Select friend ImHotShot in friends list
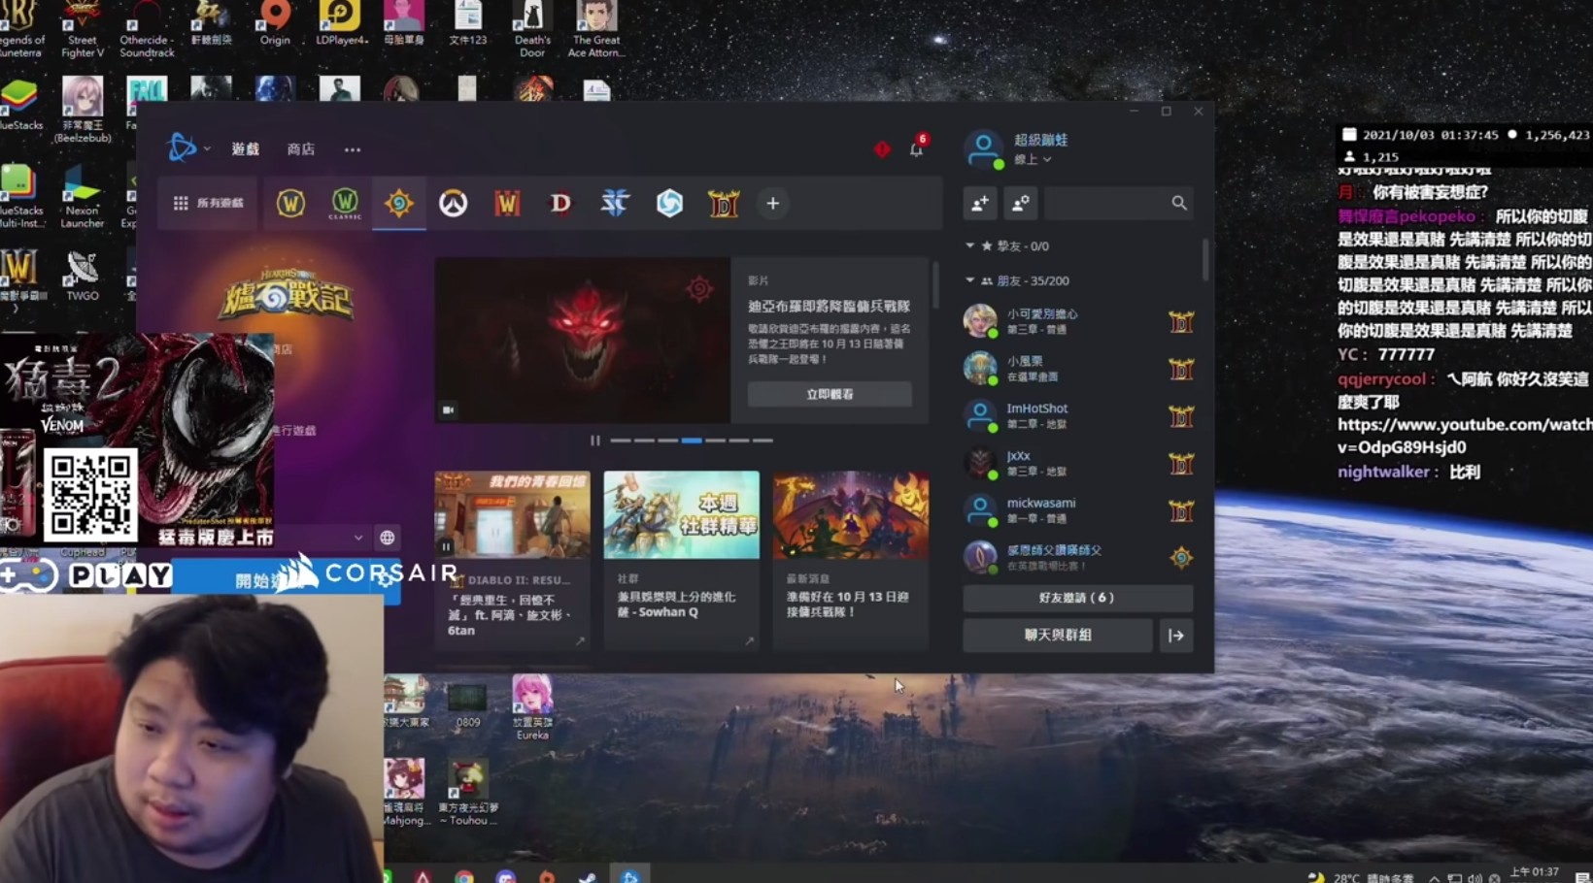 pyautogui.click(x=1078, y=415)
